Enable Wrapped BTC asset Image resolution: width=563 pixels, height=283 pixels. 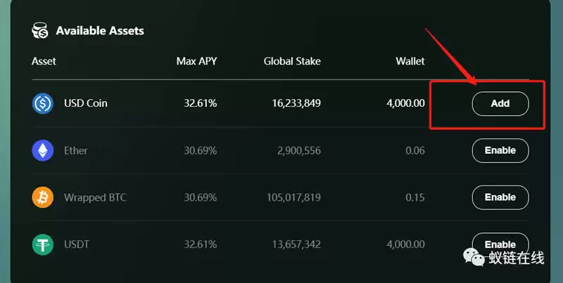[500, 197]
